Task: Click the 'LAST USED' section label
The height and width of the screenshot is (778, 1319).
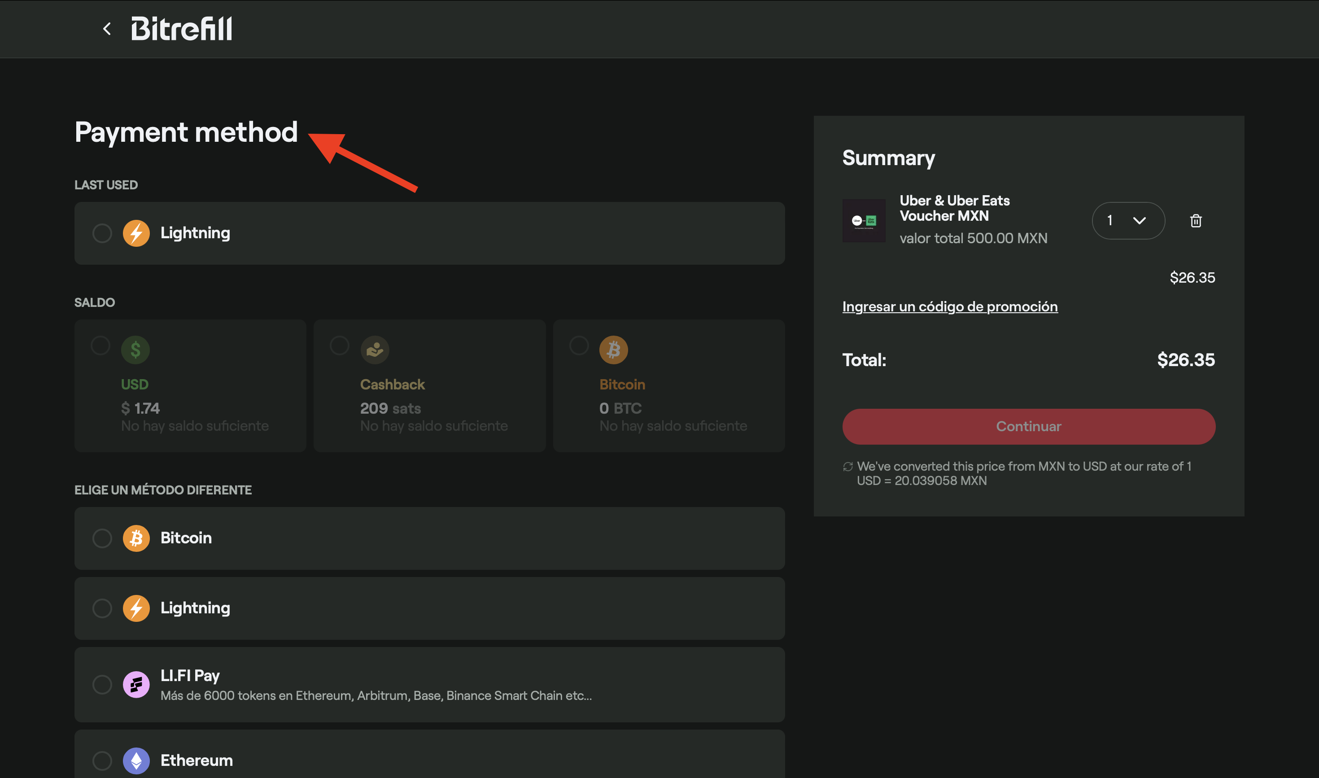Action: tap(106, 185)
